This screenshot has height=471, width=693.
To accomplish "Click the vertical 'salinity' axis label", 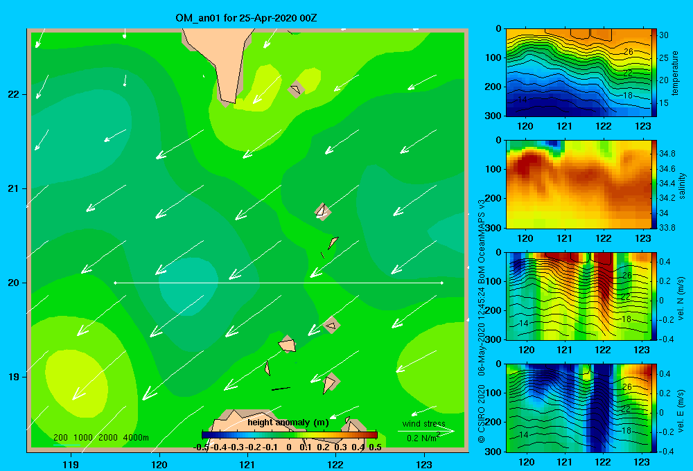I will [x=681, y=186].
